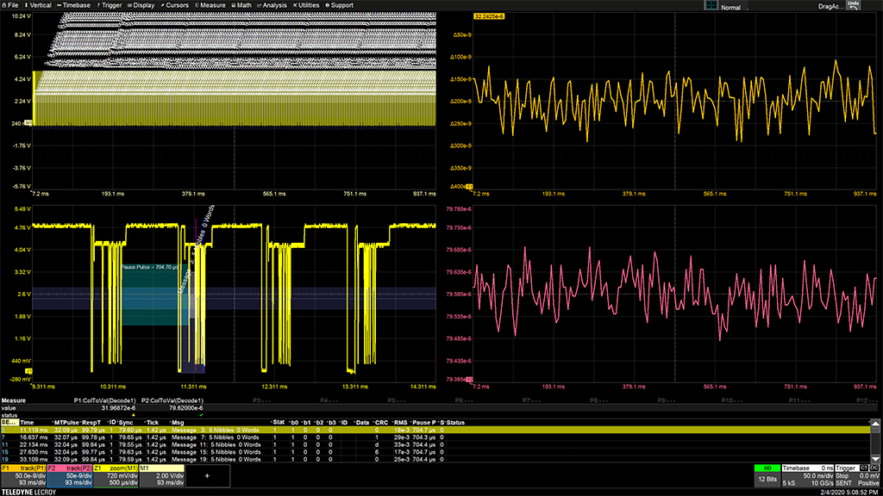Click the Pause P column header
The image size is (883, 496).
[x=423, y=422]
